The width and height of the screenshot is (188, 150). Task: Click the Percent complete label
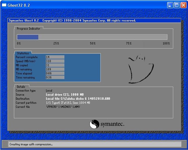[x=27, y=57]
